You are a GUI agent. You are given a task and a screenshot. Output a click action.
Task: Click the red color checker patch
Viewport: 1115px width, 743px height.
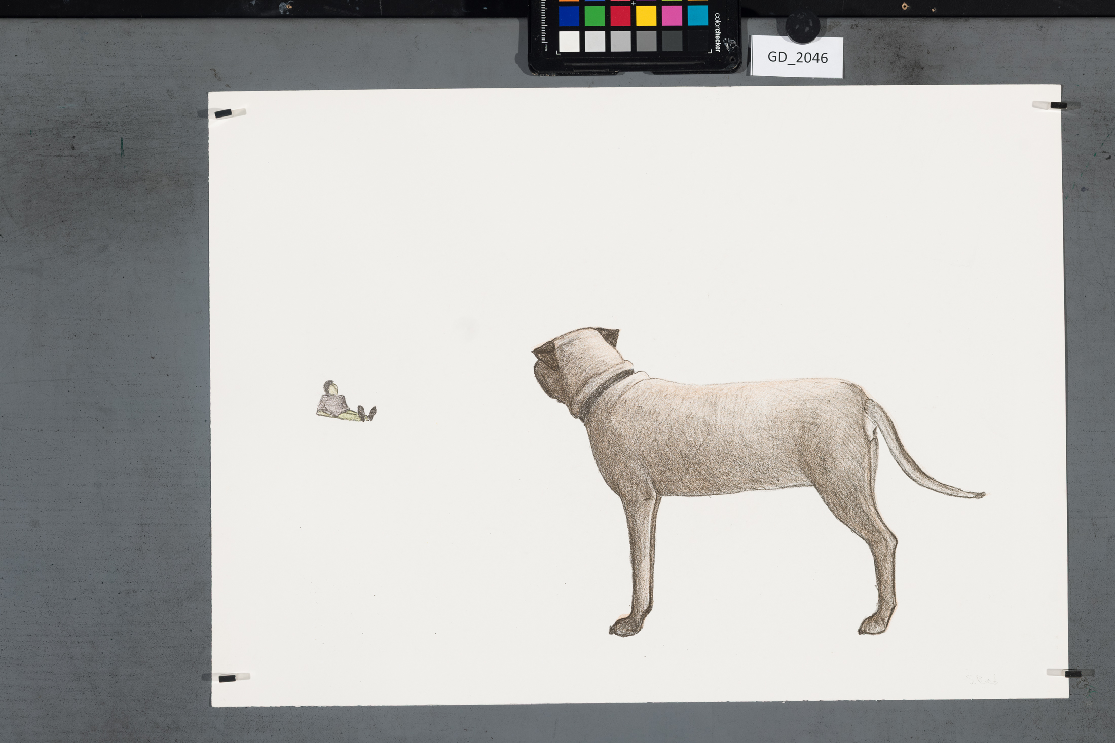click(620, 16)
